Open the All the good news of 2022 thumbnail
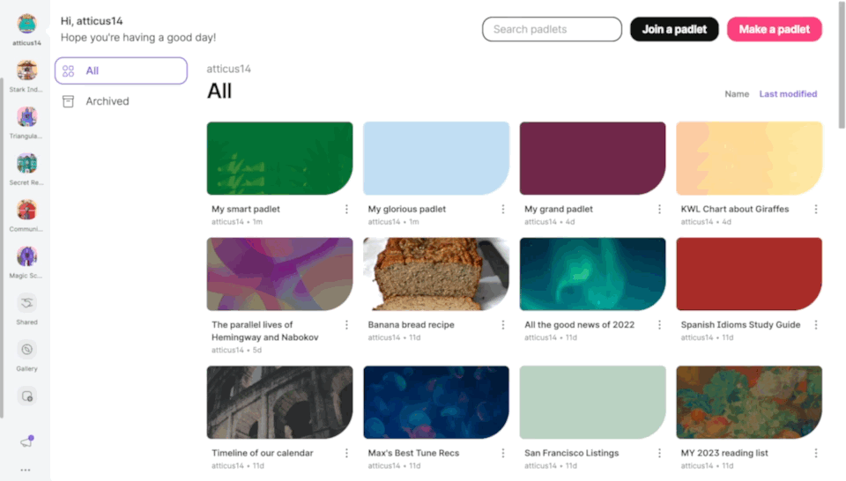 (592, 274)
